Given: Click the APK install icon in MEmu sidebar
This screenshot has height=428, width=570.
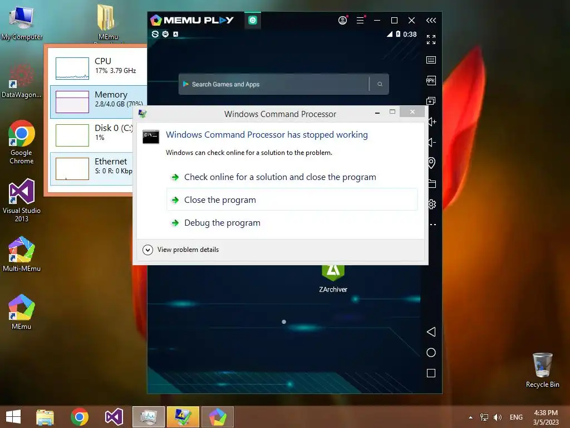Looking at the screenshot, I should 431,80.
